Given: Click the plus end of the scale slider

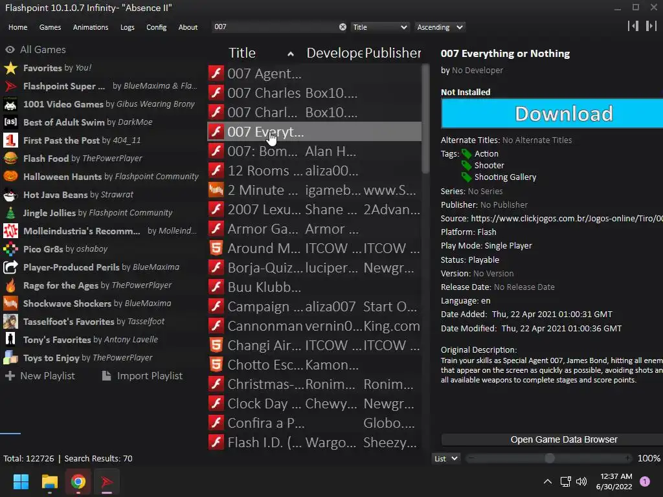Looking at the screenshot, I should click(x=628, y=459).
